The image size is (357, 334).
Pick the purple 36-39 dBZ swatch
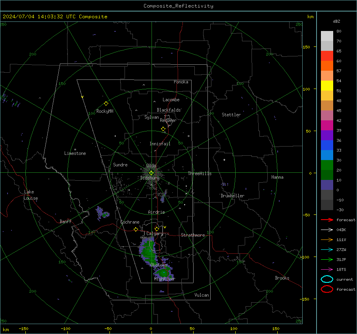click(327, 135)
